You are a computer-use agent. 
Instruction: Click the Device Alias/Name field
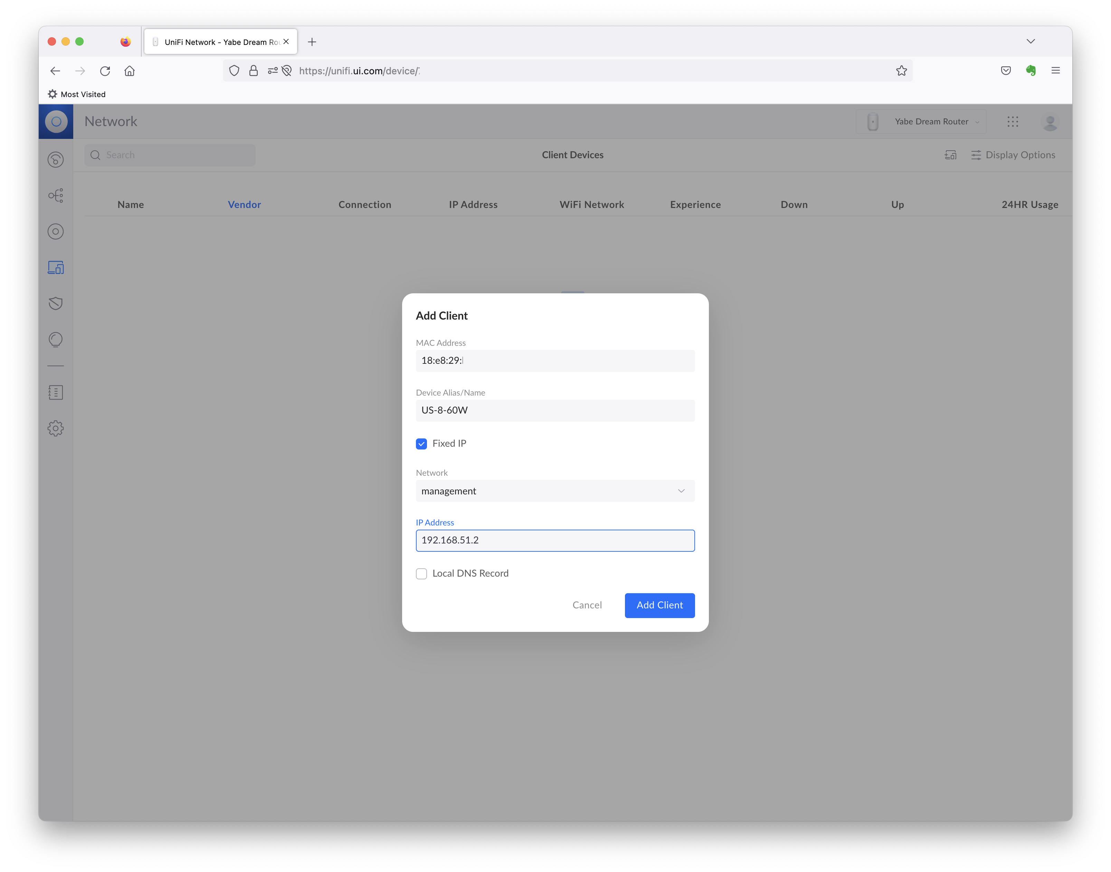555,411
